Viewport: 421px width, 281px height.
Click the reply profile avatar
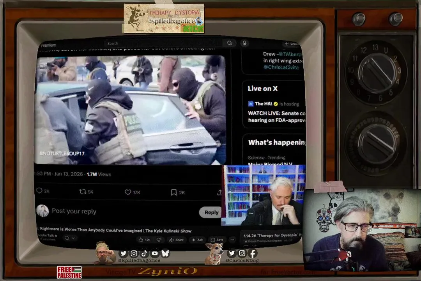[42, 211]
